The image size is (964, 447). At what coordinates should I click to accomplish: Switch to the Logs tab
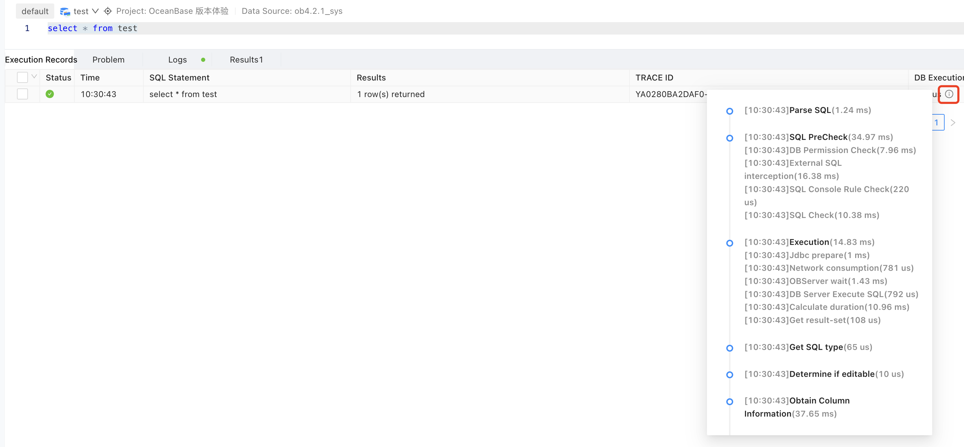point(177,59)
